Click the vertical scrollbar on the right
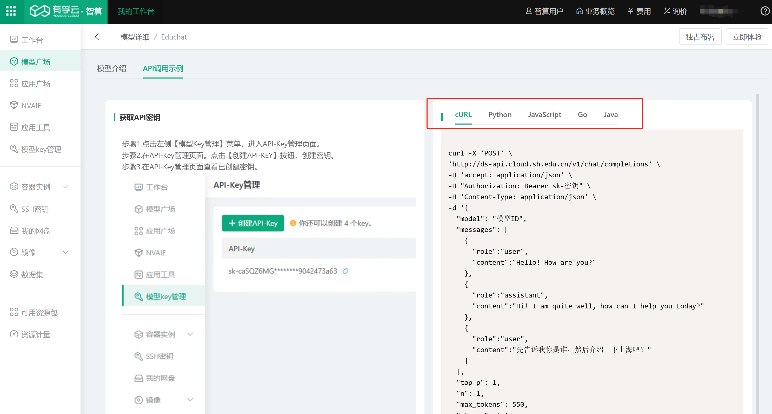The width and height of the screenshot is (772, 414). click(x=757, y=240)
